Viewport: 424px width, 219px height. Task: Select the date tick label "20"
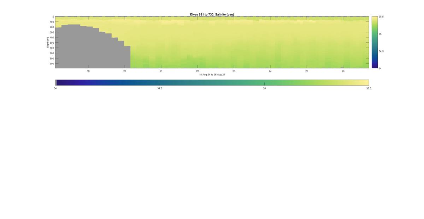(125, 71)
